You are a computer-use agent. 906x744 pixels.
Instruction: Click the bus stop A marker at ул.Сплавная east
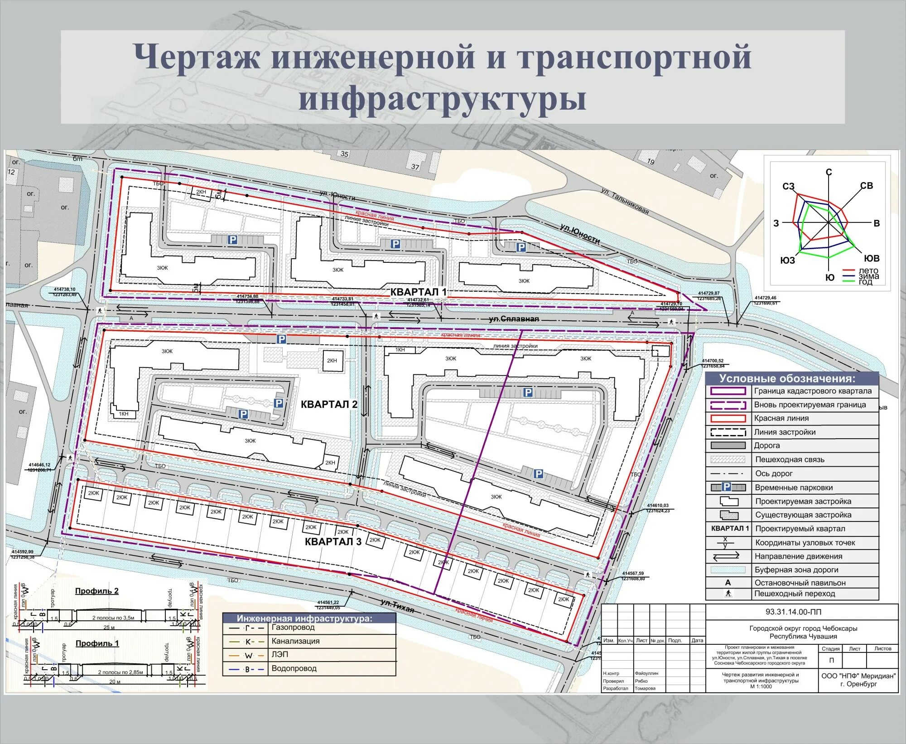tap(633, 313)
